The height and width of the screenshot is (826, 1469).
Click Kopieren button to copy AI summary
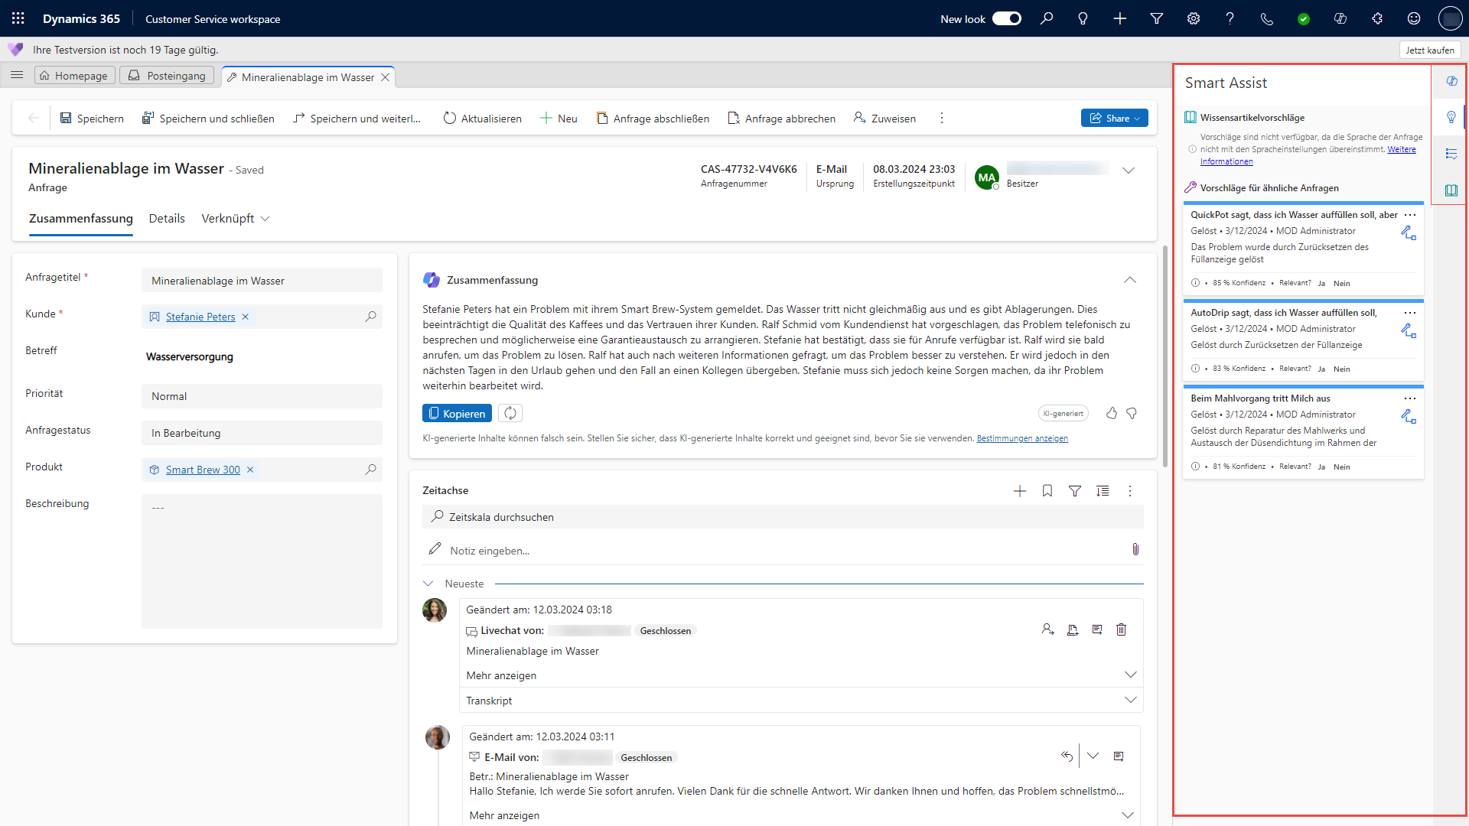457,414
